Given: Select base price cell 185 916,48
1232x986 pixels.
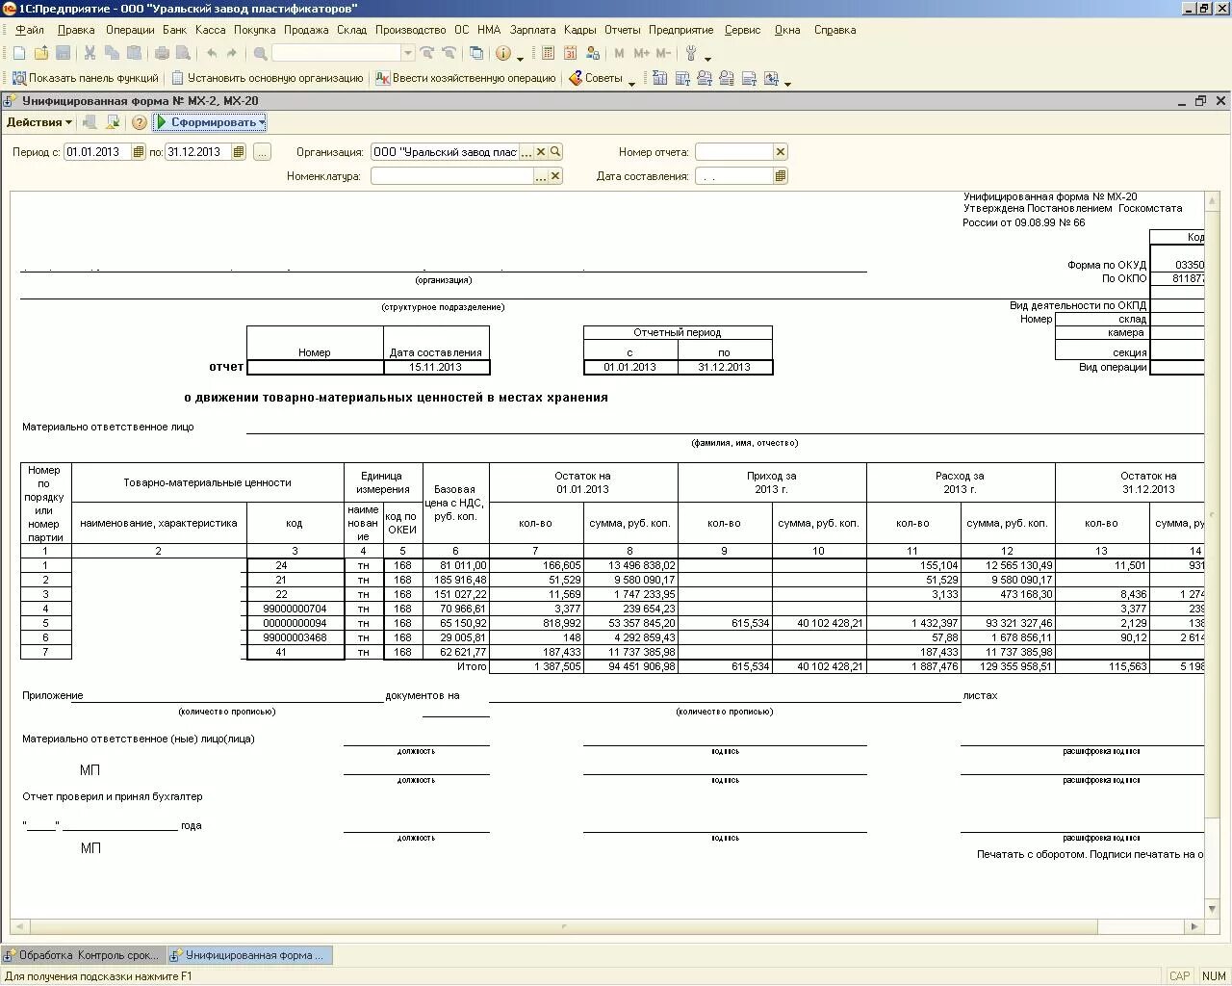Looking at the screenshot, I should (x=456, y=580).
